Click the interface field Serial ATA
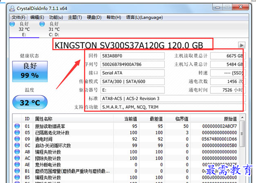Image resolution: width=256 pixels, height=183 pixels. pos(133,73)
